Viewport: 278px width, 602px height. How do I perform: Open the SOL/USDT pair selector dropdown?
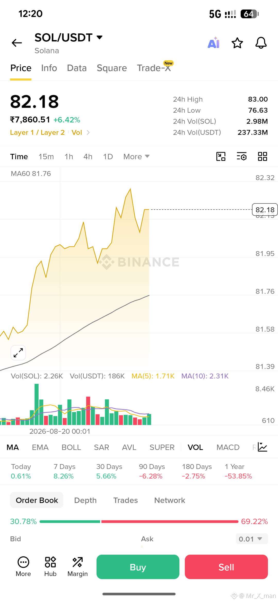(69, 38)
